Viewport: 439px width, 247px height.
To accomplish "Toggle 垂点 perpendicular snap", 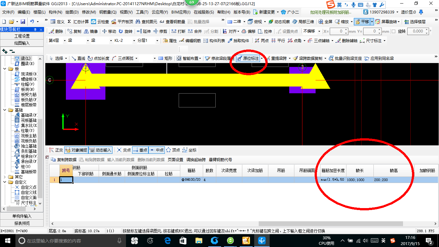I will [x=140, y=150].
